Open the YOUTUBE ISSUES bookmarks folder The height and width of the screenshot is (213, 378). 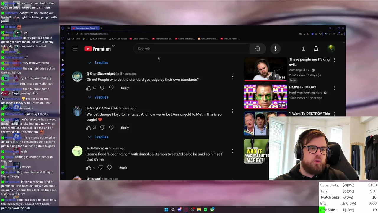(118, 39)
